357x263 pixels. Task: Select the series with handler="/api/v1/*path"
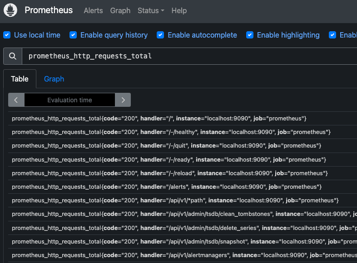click(183, 201)
